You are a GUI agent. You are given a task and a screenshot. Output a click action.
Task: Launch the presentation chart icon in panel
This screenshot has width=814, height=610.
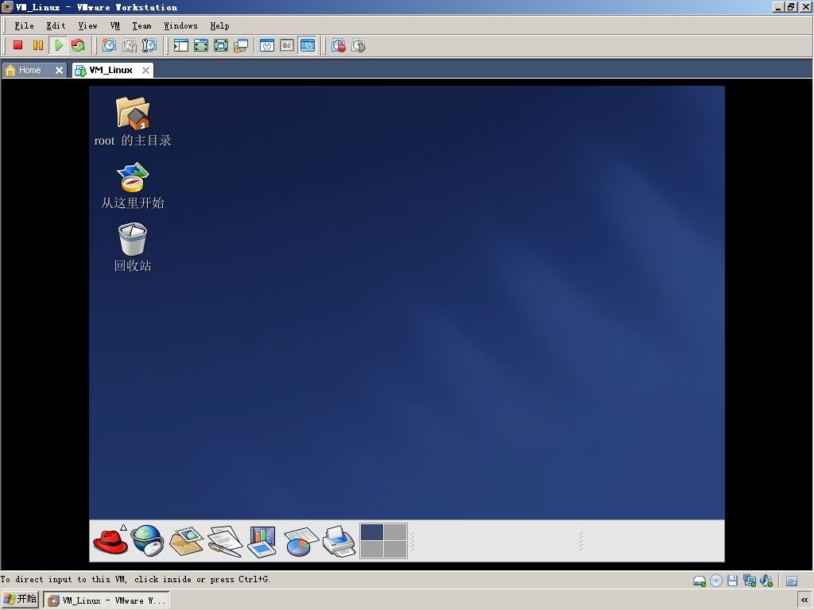point(262,541)
